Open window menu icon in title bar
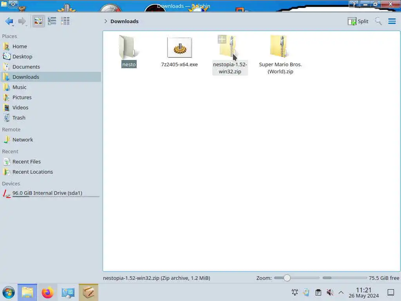This screenshot has height=301, width=401. pos(4,4)
